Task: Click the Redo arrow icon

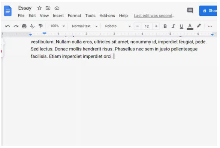Action: pos(16,26)
